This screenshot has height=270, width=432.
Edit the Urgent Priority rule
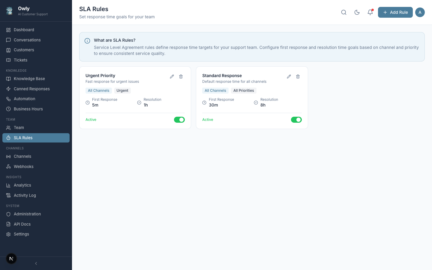(172, 76)
